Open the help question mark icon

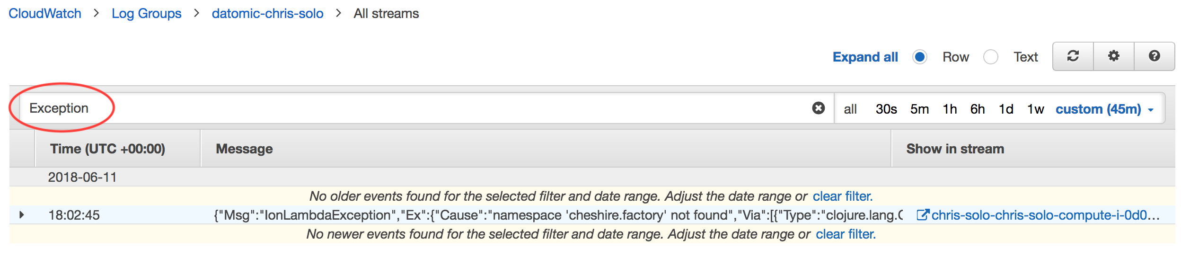pyautogui.click(x=1155, y=56)
